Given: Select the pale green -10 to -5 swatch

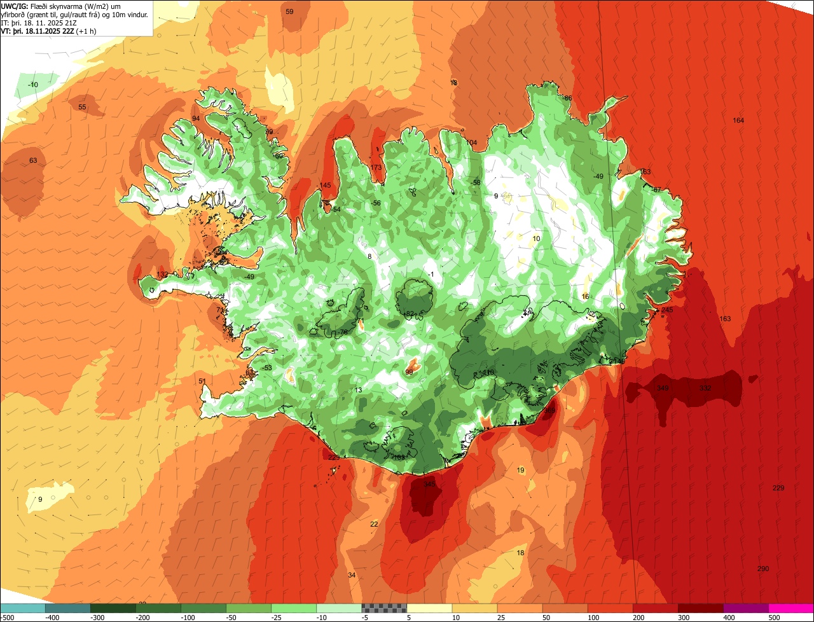Looking at the screenshot, I should click(338, 608).
